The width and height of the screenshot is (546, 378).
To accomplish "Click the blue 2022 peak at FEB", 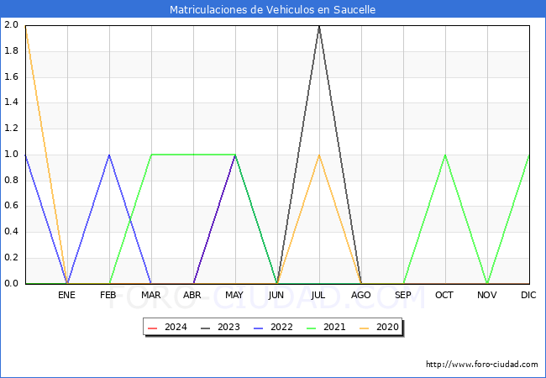I will point(109,155).
